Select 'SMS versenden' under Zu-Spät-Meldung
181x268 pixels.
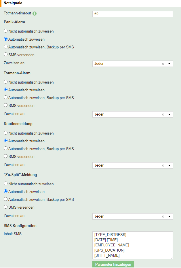tap(5, 207)
